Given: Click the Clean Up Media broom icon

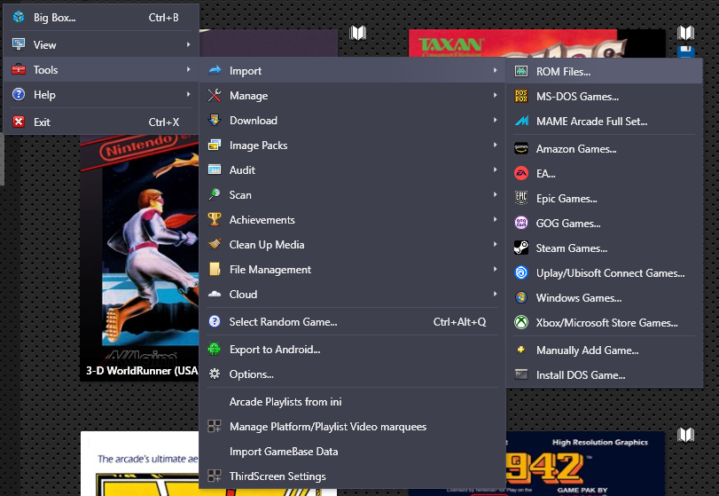Looking at the screenshot, I should (x=215, y=244).
